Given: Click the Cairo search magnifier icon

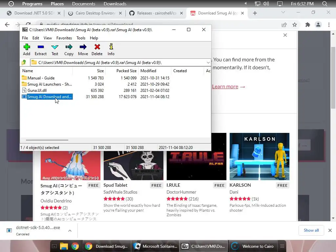Looking at the screenshot, I should [x=325, y=4].
